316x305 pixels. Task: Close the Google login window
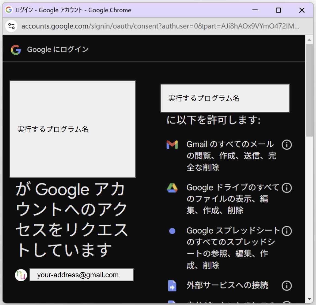[x=302, y=10]
